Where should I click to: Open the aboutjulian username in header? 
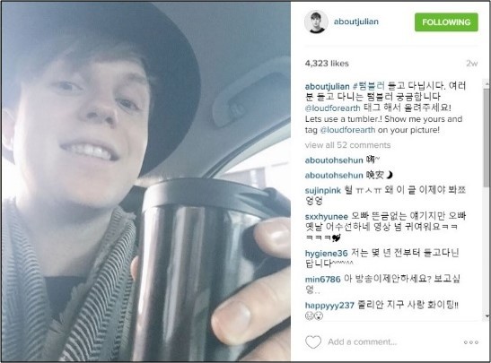tap(356, 22)
